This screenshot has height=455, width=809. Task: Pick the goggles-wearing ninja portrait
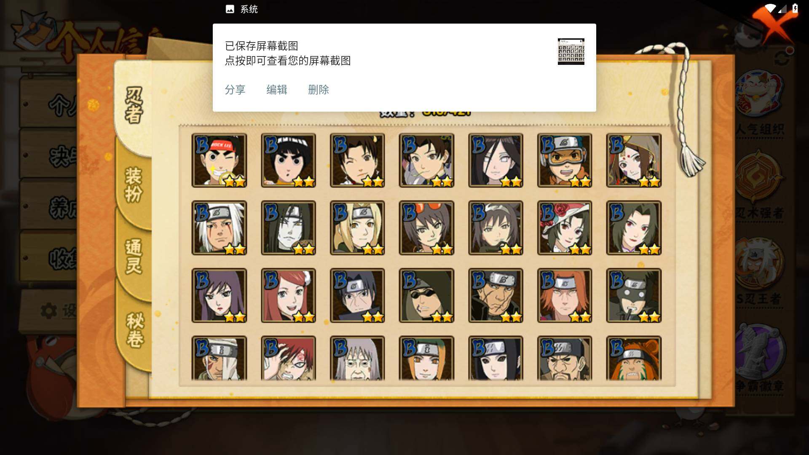565,160
